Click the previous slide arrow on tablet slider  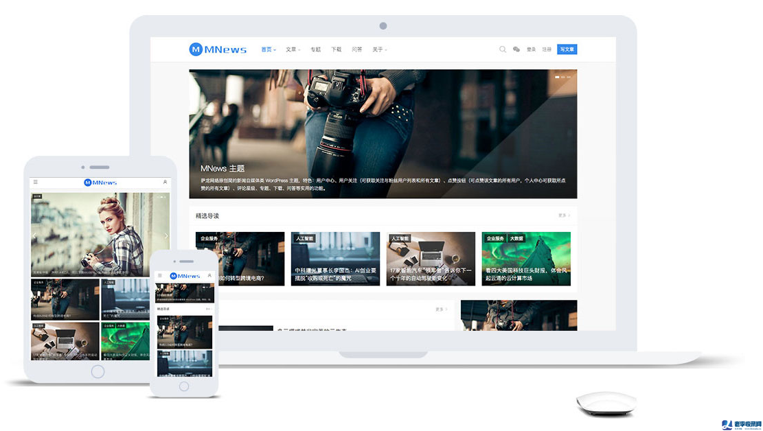pos(35,236)
